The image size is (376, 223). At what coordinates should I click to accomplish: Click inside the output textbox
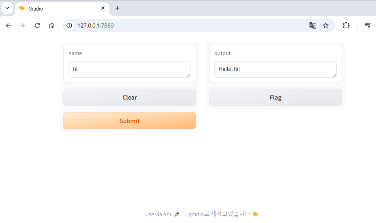click(275, 69)
